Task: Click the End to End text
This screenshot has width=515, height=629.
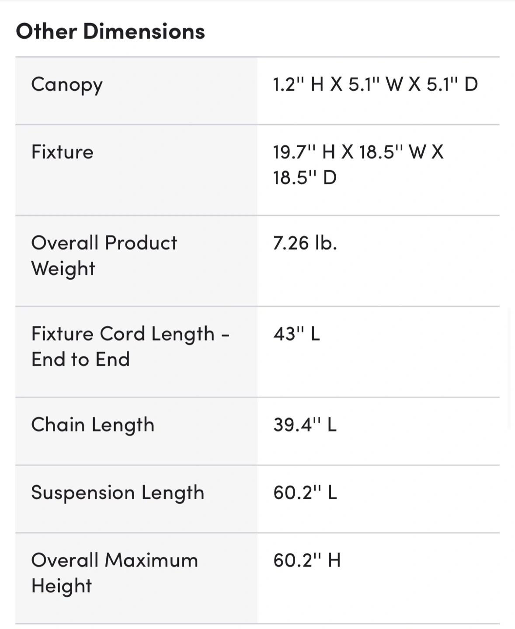Action: [80, 359]
